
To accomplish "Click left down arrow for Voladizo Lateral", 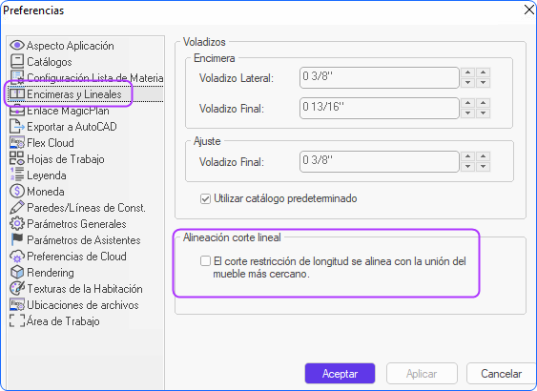I will coord(467,83).
